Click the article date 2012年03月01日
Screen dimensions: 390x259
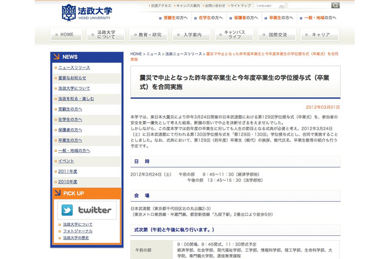[x=322, y=107]
